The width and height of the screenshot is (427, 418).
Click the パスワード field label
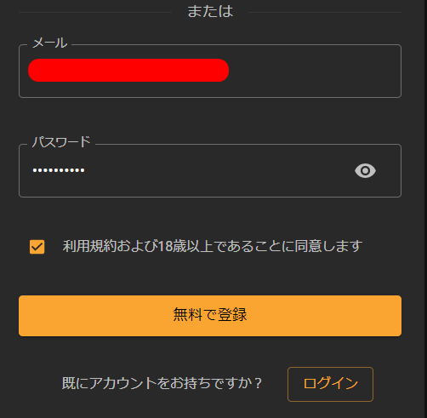point(61,142)
